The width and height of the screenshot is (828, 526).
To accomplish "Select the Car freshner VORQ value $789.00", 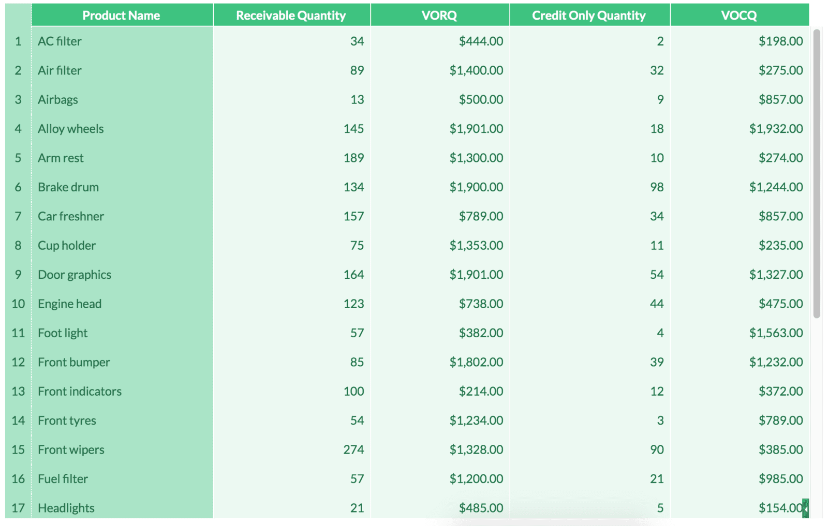I will pos(481,216).
